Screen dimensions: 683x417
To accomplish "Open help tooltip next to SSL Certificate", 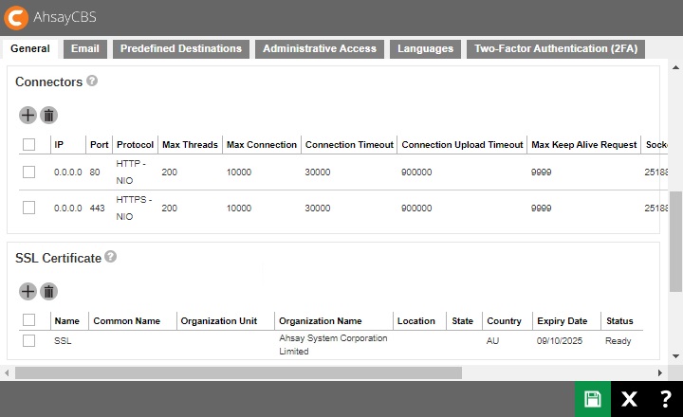I will 110,257.
